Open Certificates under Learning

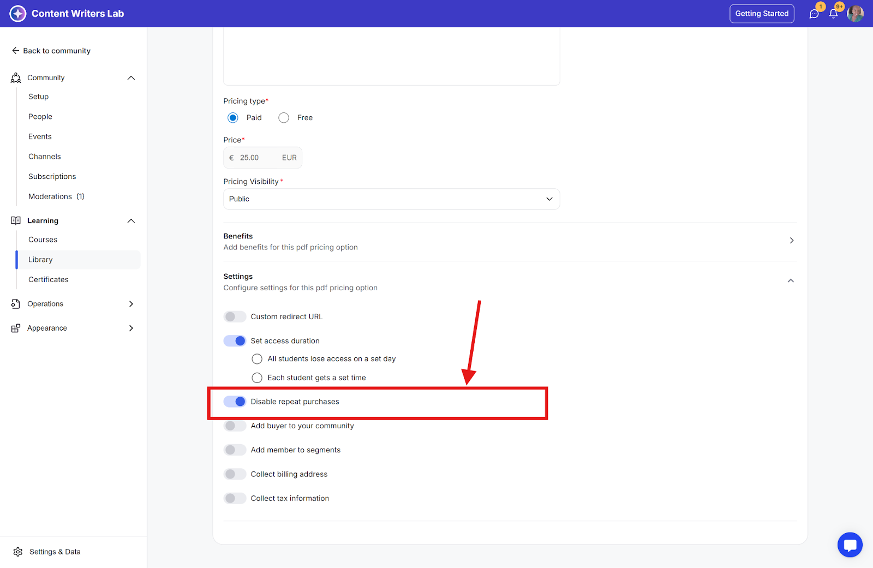[x=49, y=280]
